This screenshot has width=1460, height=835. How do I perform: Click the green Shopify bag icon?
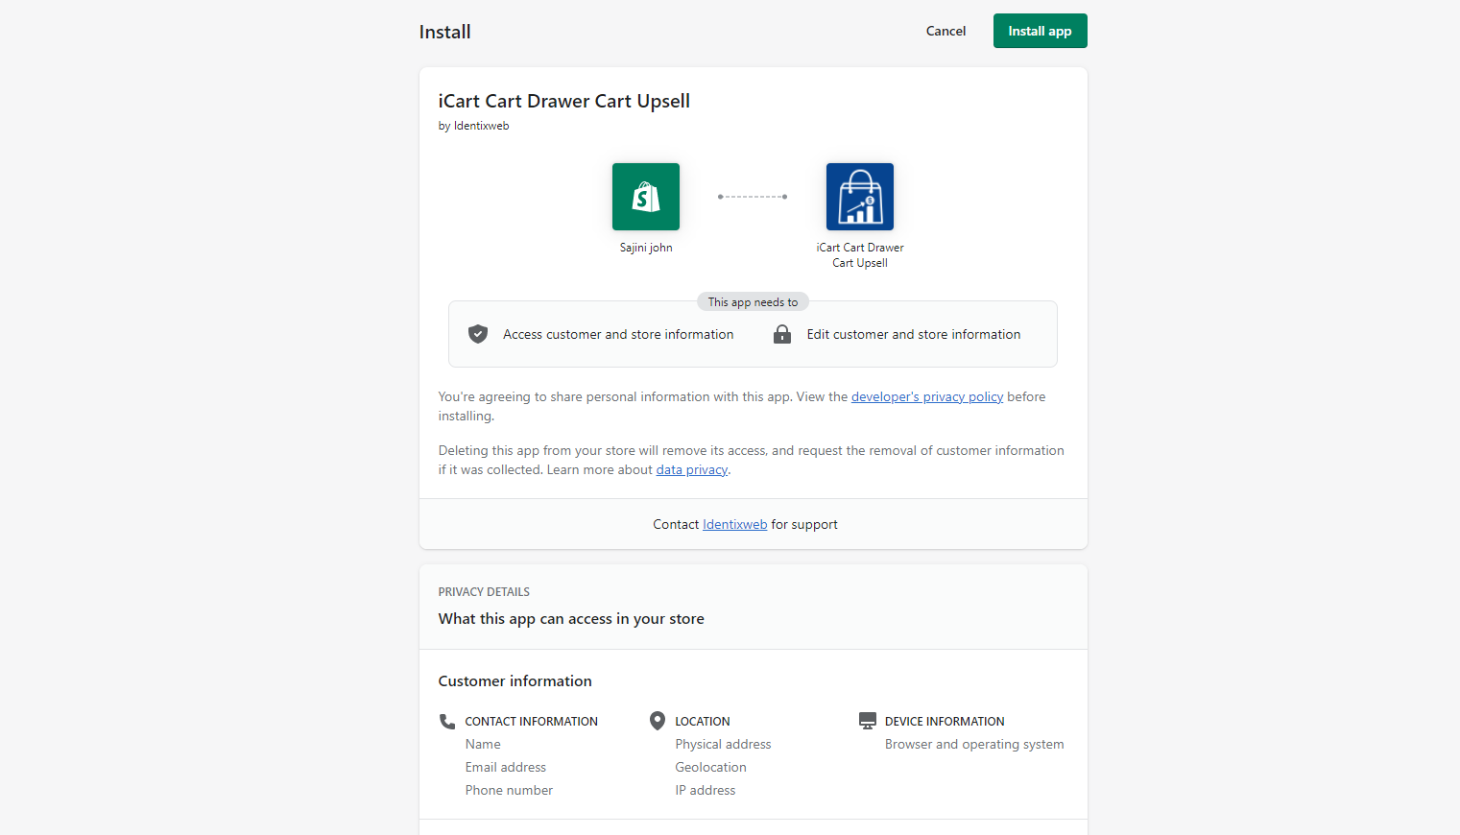[x=645, y=197]
